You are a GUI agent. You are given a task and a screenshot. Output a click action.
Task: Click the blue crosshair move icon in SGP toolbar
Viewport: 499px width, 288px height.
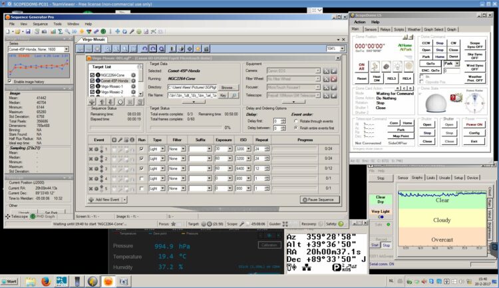(117, 31)
